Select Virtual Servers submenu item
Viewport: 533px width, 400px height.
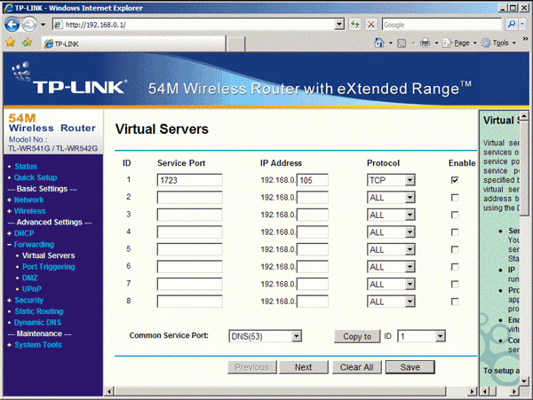coord(48,255)
